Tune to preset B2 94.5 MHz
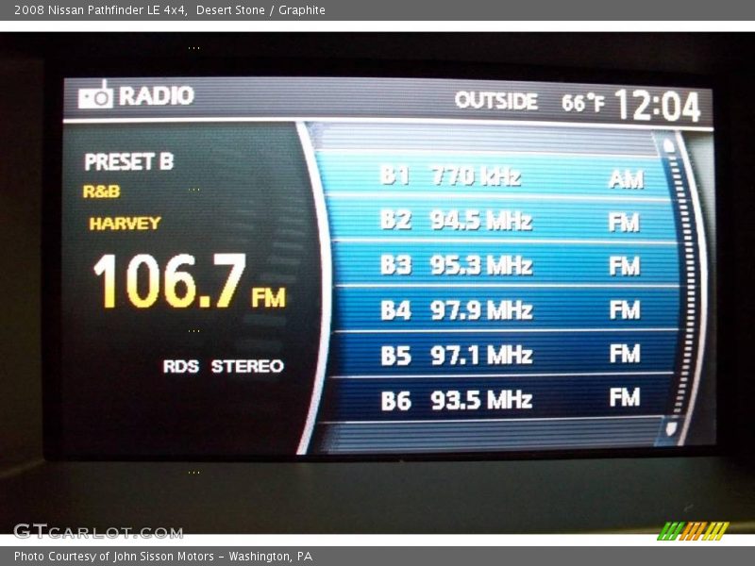The width and height of the screenshot is (755, 566). 500,221
